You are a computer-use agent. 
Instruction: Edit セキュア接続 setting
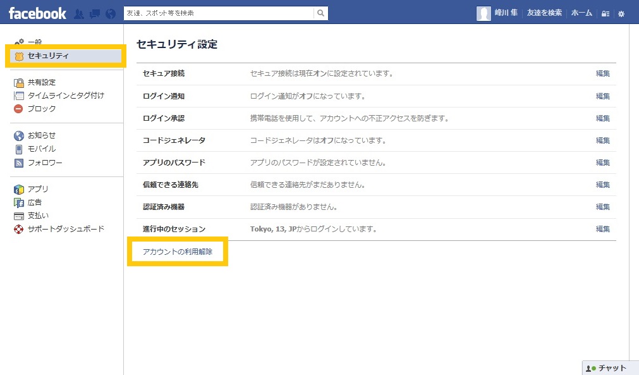[603, 73]
